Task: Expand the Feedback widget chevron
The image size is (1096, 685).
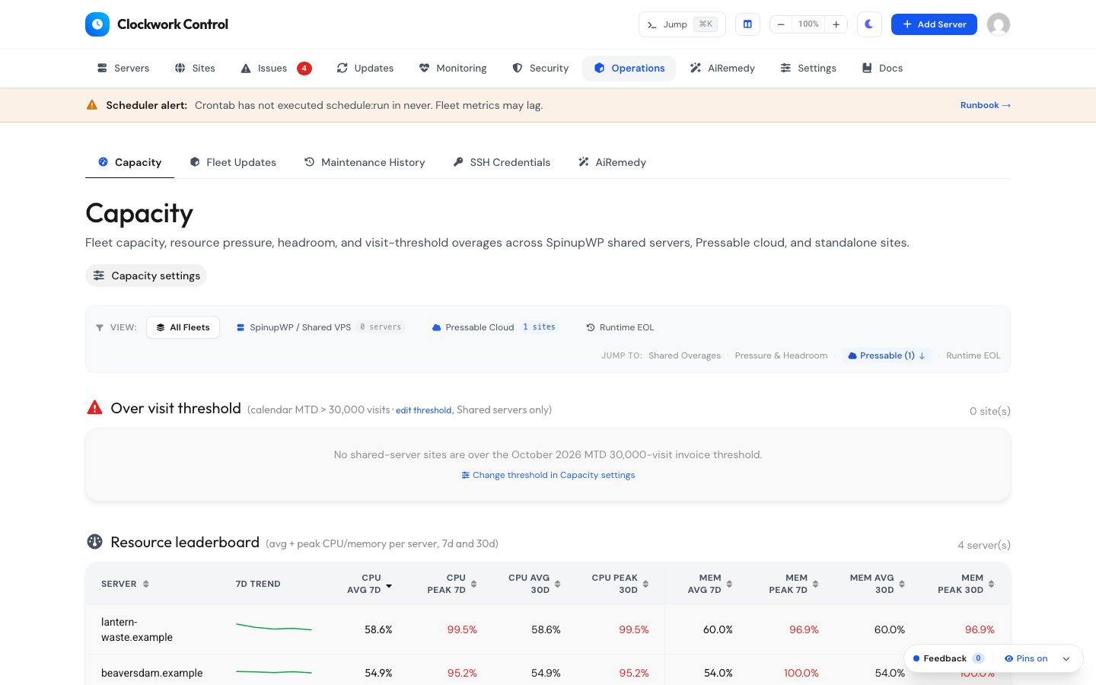Action: click(1066, 658)
